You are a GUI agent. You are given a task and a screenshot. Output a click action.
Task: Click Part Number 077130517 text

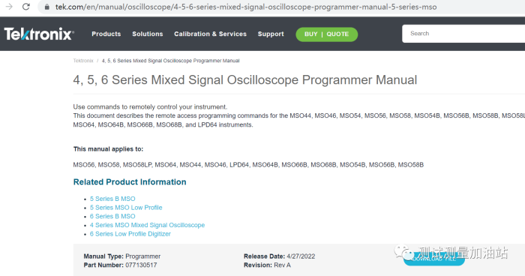(120, 265)
